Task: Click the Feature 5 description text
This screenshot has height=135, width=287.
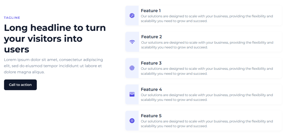Action: [x=207, y=124]
